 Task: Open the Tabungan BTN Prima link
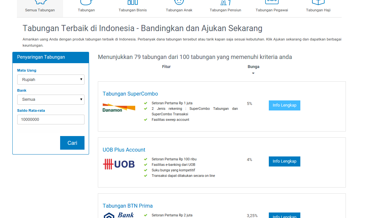127,206
